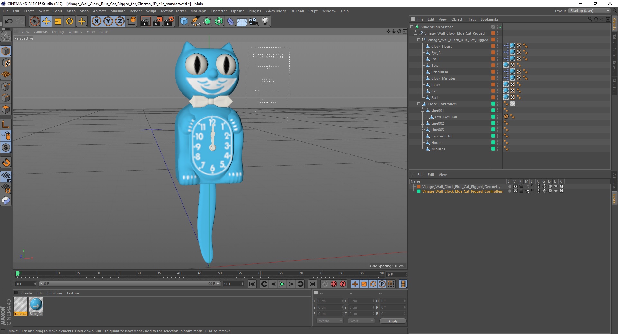Click the Apply button
The height and width of the screenshot is (334, 618).
pyautogui.click(x=393, y=321)
